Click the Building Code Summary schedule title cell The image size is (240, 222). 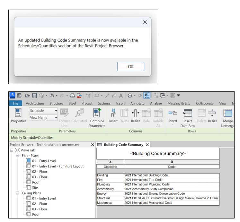[158, 154]
